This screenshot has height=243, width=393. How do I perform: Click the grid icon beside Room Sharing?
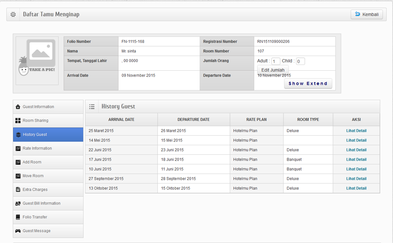click(x=18, y=121)
